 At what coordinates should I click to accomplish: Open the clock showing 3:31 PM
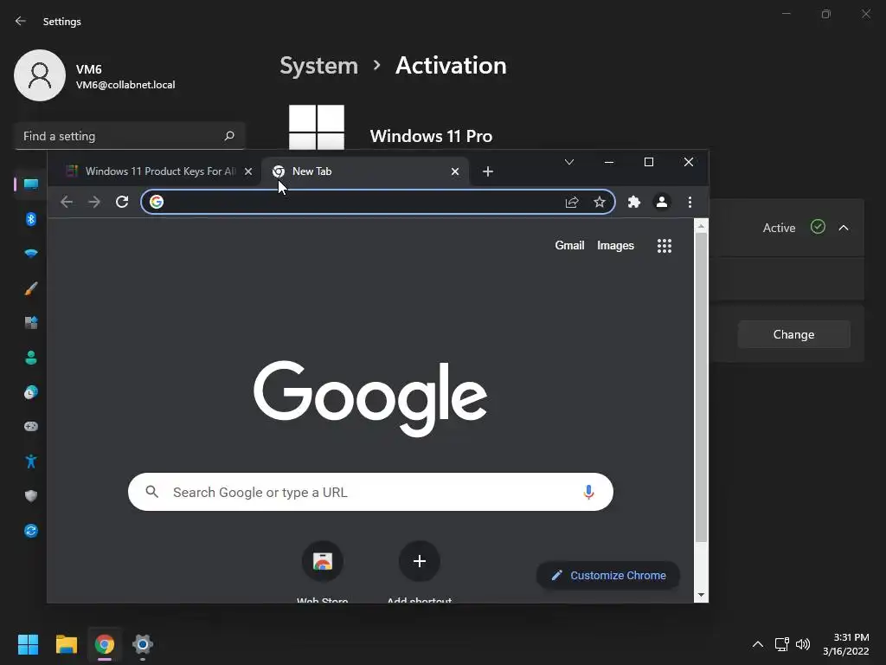(x=846, y=644)
